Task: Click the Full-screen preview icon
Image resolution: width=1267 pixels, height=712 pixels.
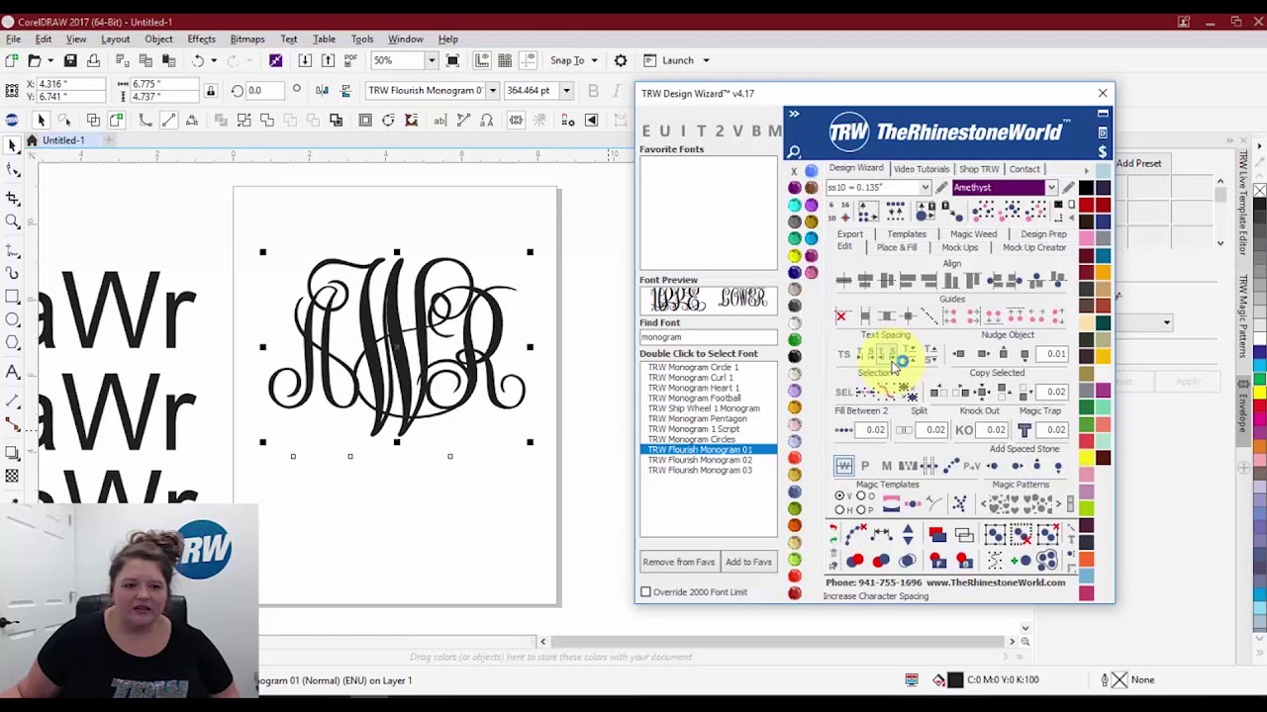Action: (x=453, y=60)
